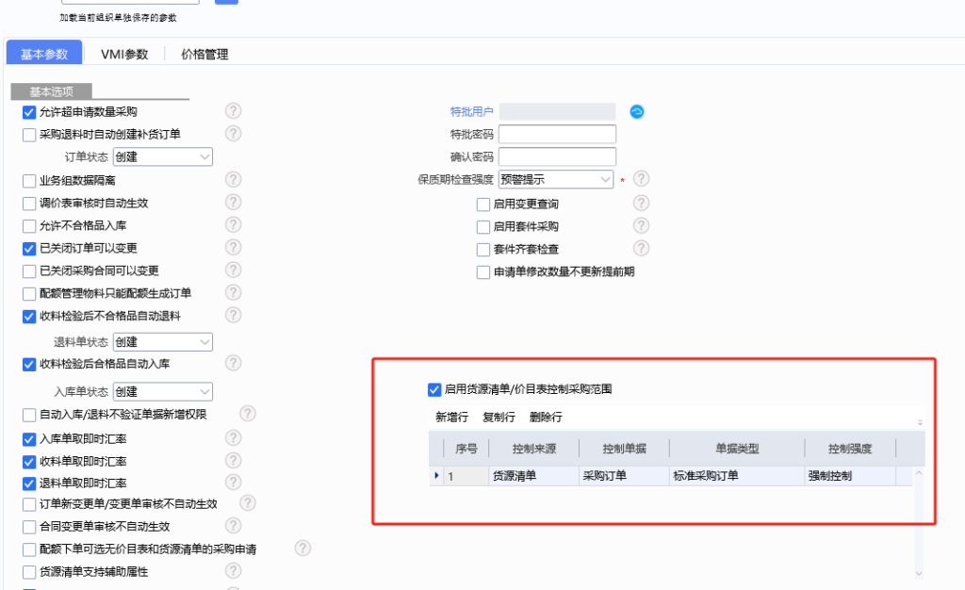Expand the 保质期检查强度 dropdown
The height and width of the screenshot is (590, 965).
(x=556, y=179)
